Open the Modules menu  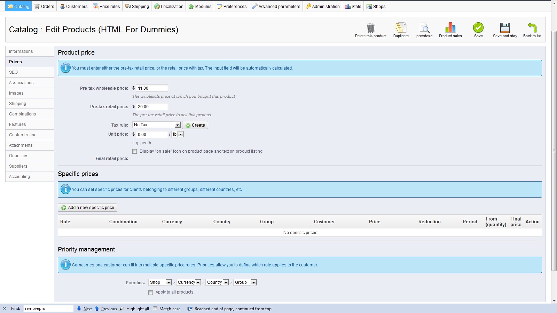pos(200,6)
